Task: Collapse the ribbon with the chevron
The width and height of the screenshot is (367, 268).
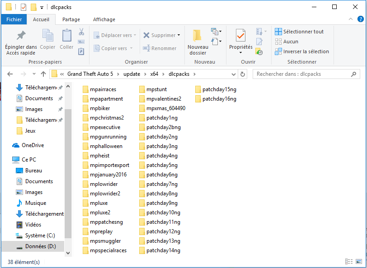Action: click(x=351, y=19)
